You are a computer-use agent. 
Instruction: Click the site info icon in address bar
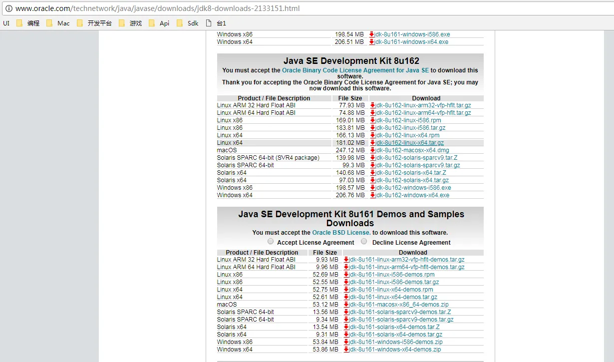[x=8, y=8]
